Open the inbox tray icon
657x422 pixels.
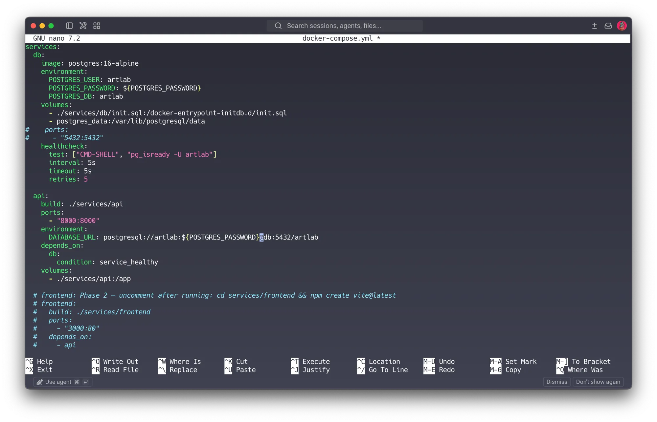click(x=608, y=26)
